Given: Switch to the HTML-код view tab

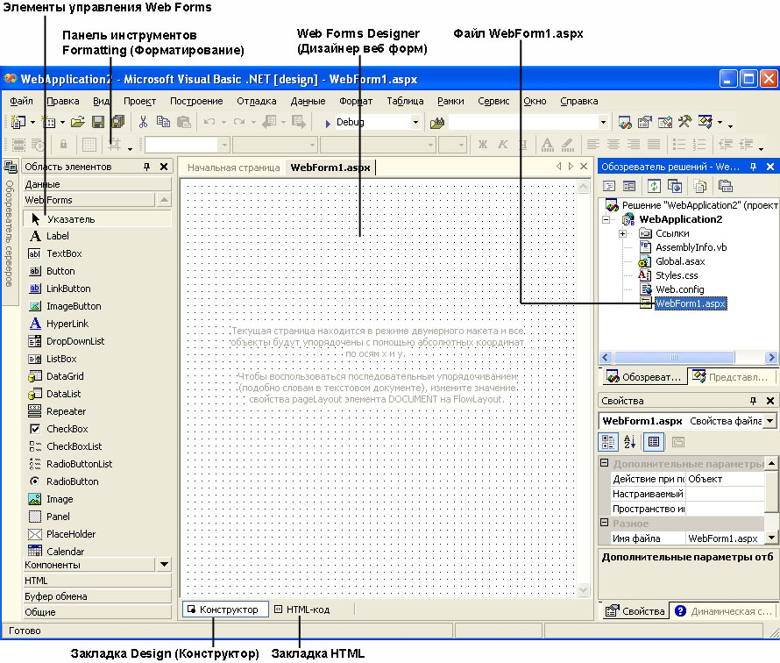Looking at the screenshot, I should click(302, 610).
